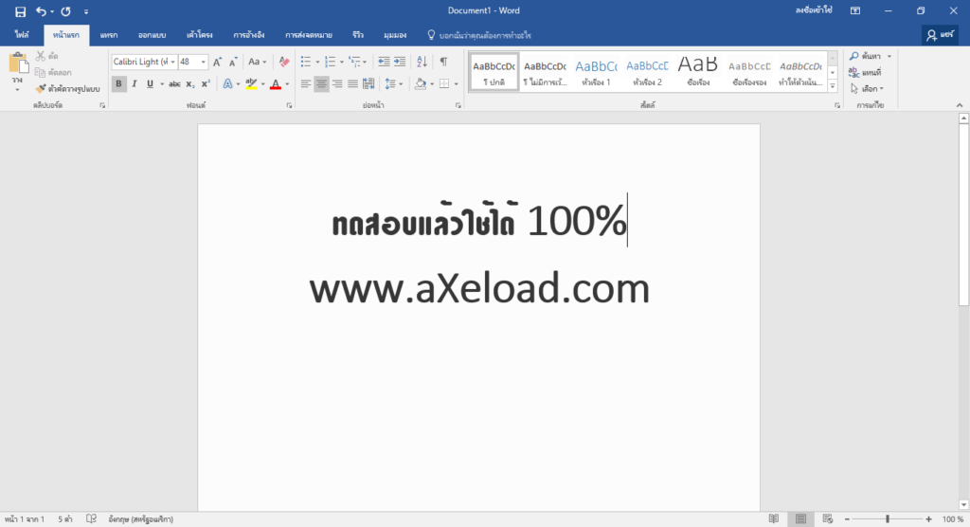Align the text to the right
This screenshot has height=527, width=970.
click(337, 83)
